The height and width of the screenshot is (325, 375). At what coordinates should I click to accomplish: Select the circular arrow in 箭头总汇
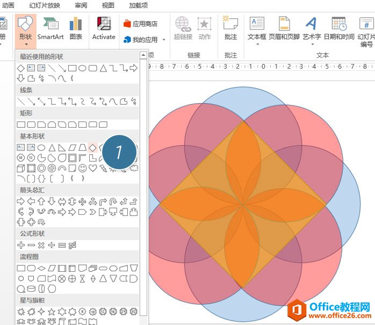[x=41, y=222]
